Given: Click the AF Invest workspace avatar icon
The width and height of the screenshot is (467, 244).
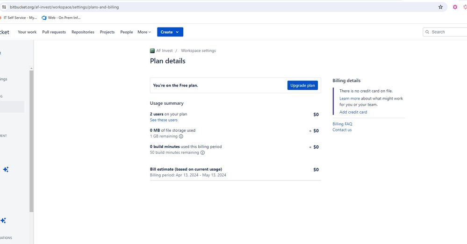Looking at the screenshot, I should pos(152,50).
